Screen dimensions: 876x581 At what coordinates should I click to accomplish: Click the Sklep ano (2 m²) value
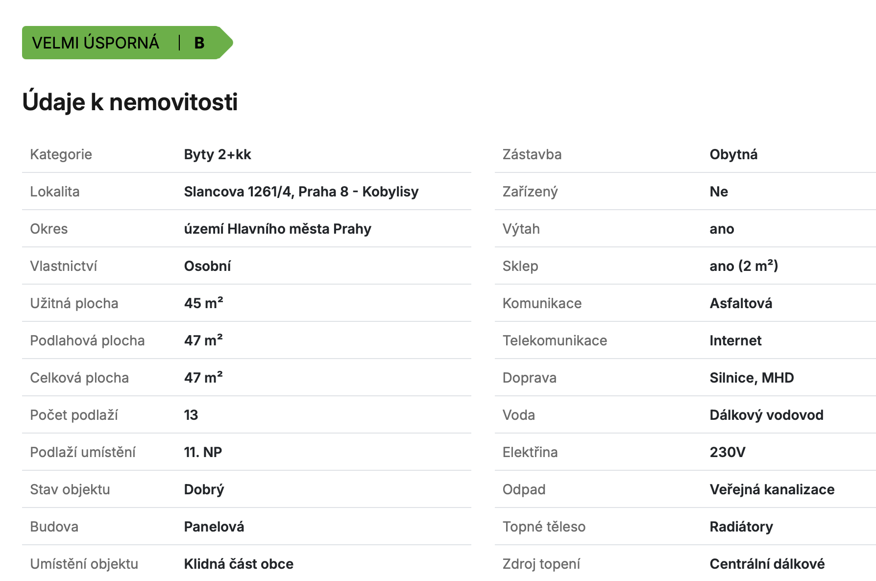744,266
